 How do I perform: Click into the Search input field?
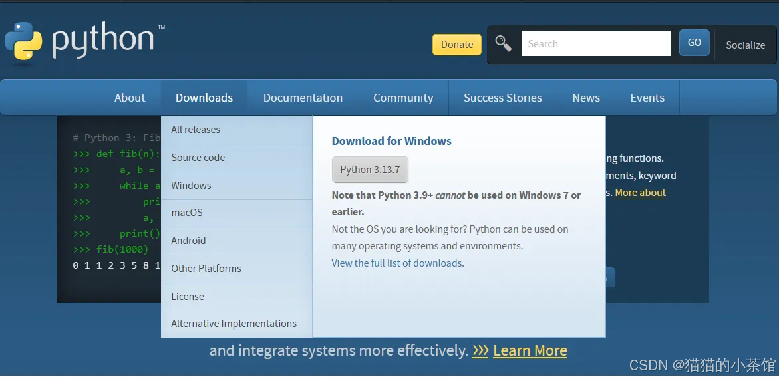pos(596,44)
